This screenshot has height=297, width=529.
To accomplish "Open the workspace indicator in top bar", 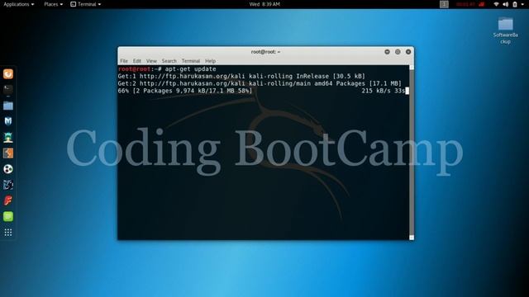I will tap(444, 4).
